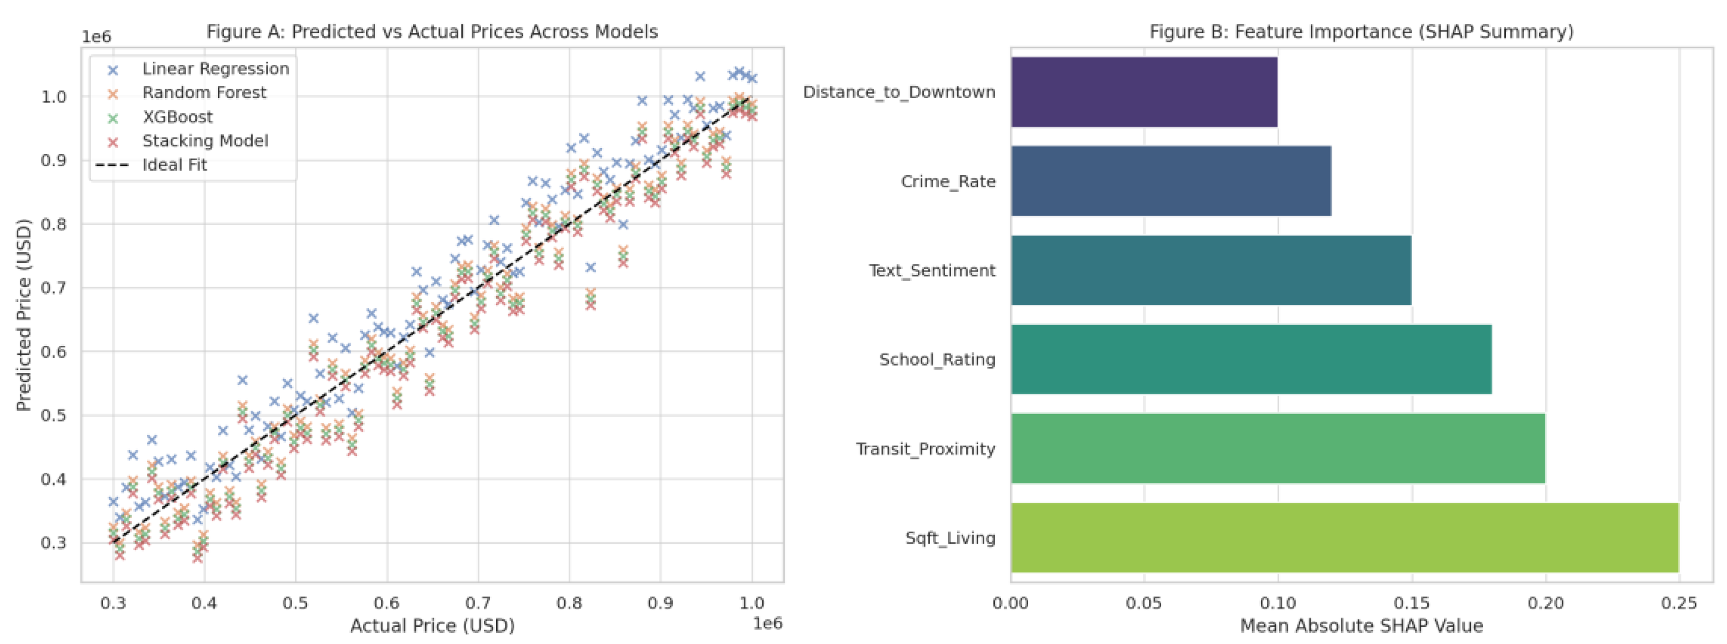The height and width of the screenshot is (644, 1727).
Task: Click the Mean Absolute SHAP Value axis label
Action: (x=1361, y=626)
